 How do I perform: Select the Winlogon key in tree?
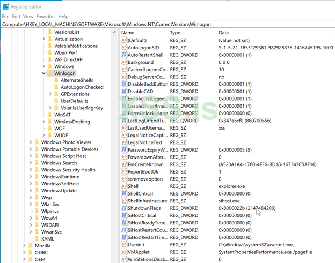pyautogui.click(x=65, y=73)
